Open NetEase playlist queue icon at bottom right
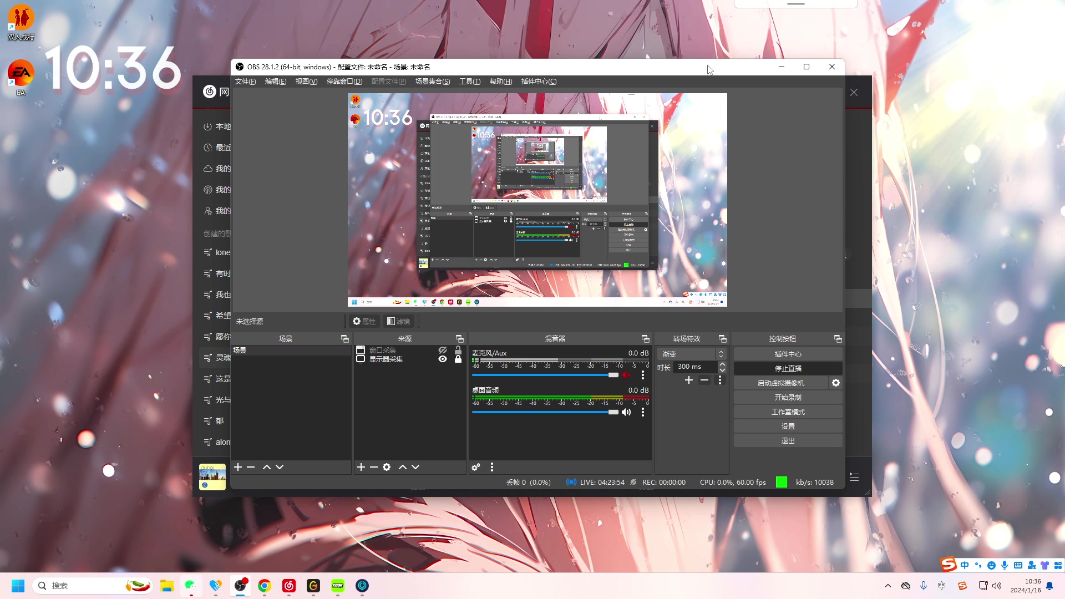Viewport: 1065px width, 599px height. (x=854, y=476)
